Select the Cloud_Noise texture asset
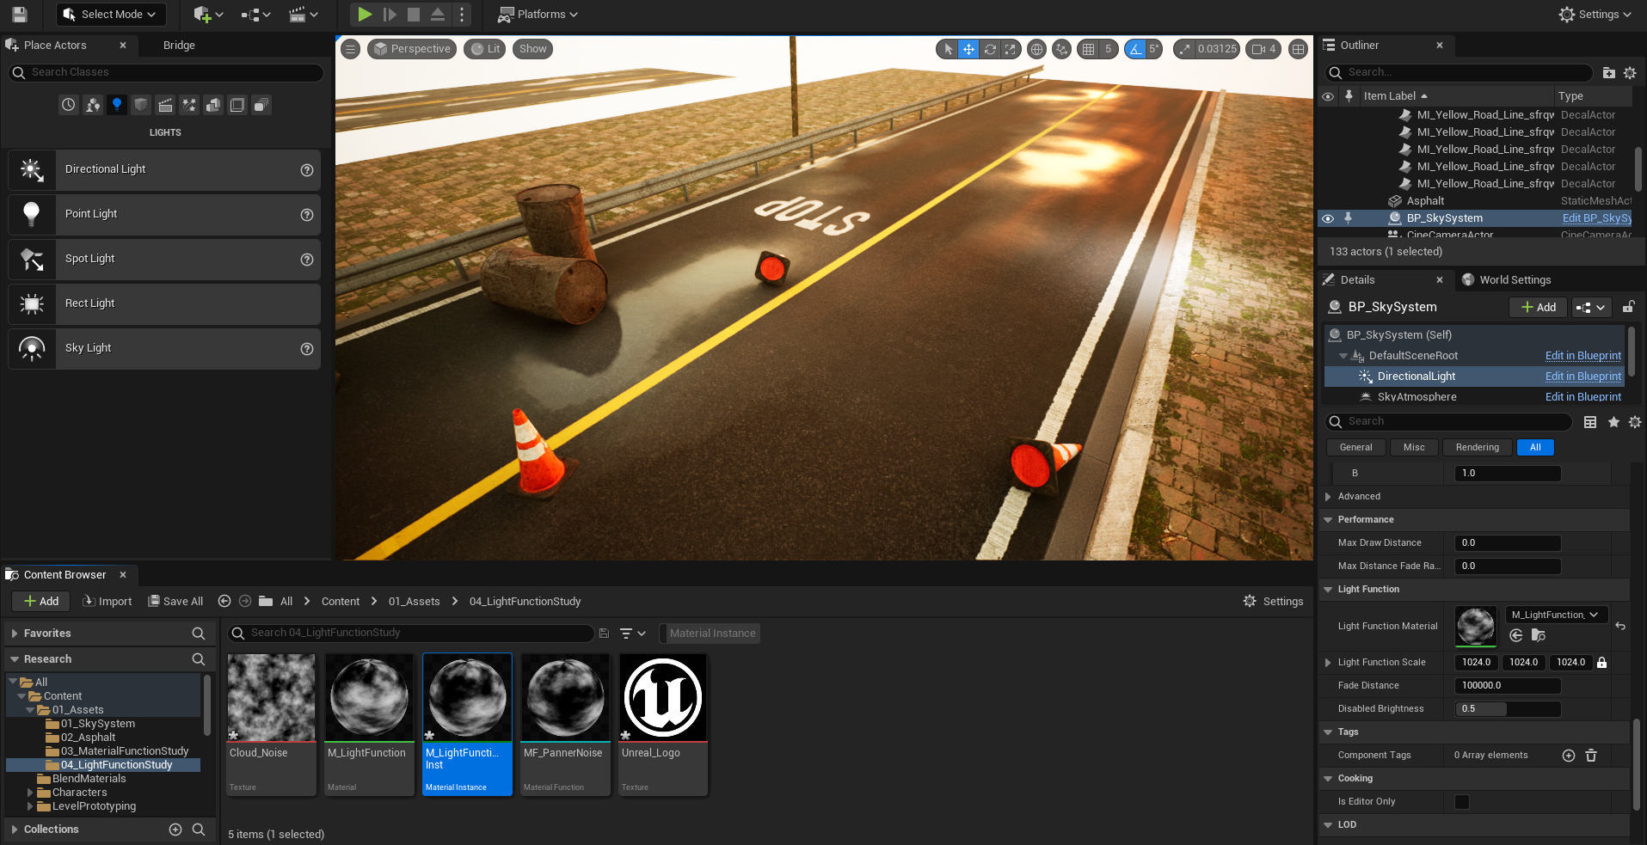Screen dimensions: 1647x845 tap(272, 725)
